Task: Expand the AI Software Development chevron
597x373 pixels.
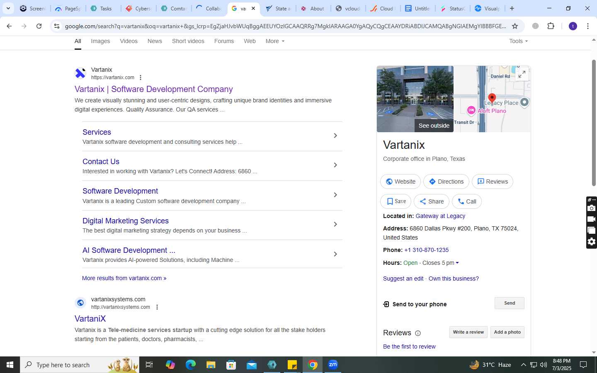Action: point(335,254)
